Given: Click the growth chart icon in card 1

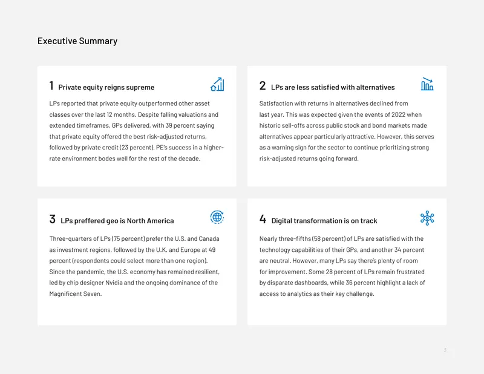Looking at the screenshot, I should [217, 84].
